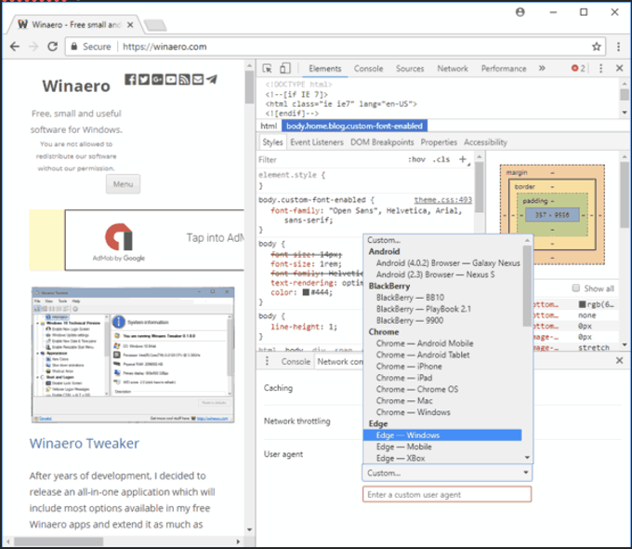The height and width of the screenshot is (549, 632).
Task: Activate the inspect element picker icon
Action: coord(268,69)
